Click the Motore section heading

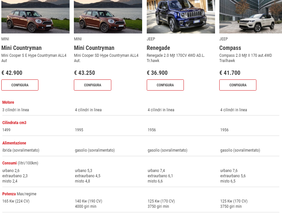(8, 102)
